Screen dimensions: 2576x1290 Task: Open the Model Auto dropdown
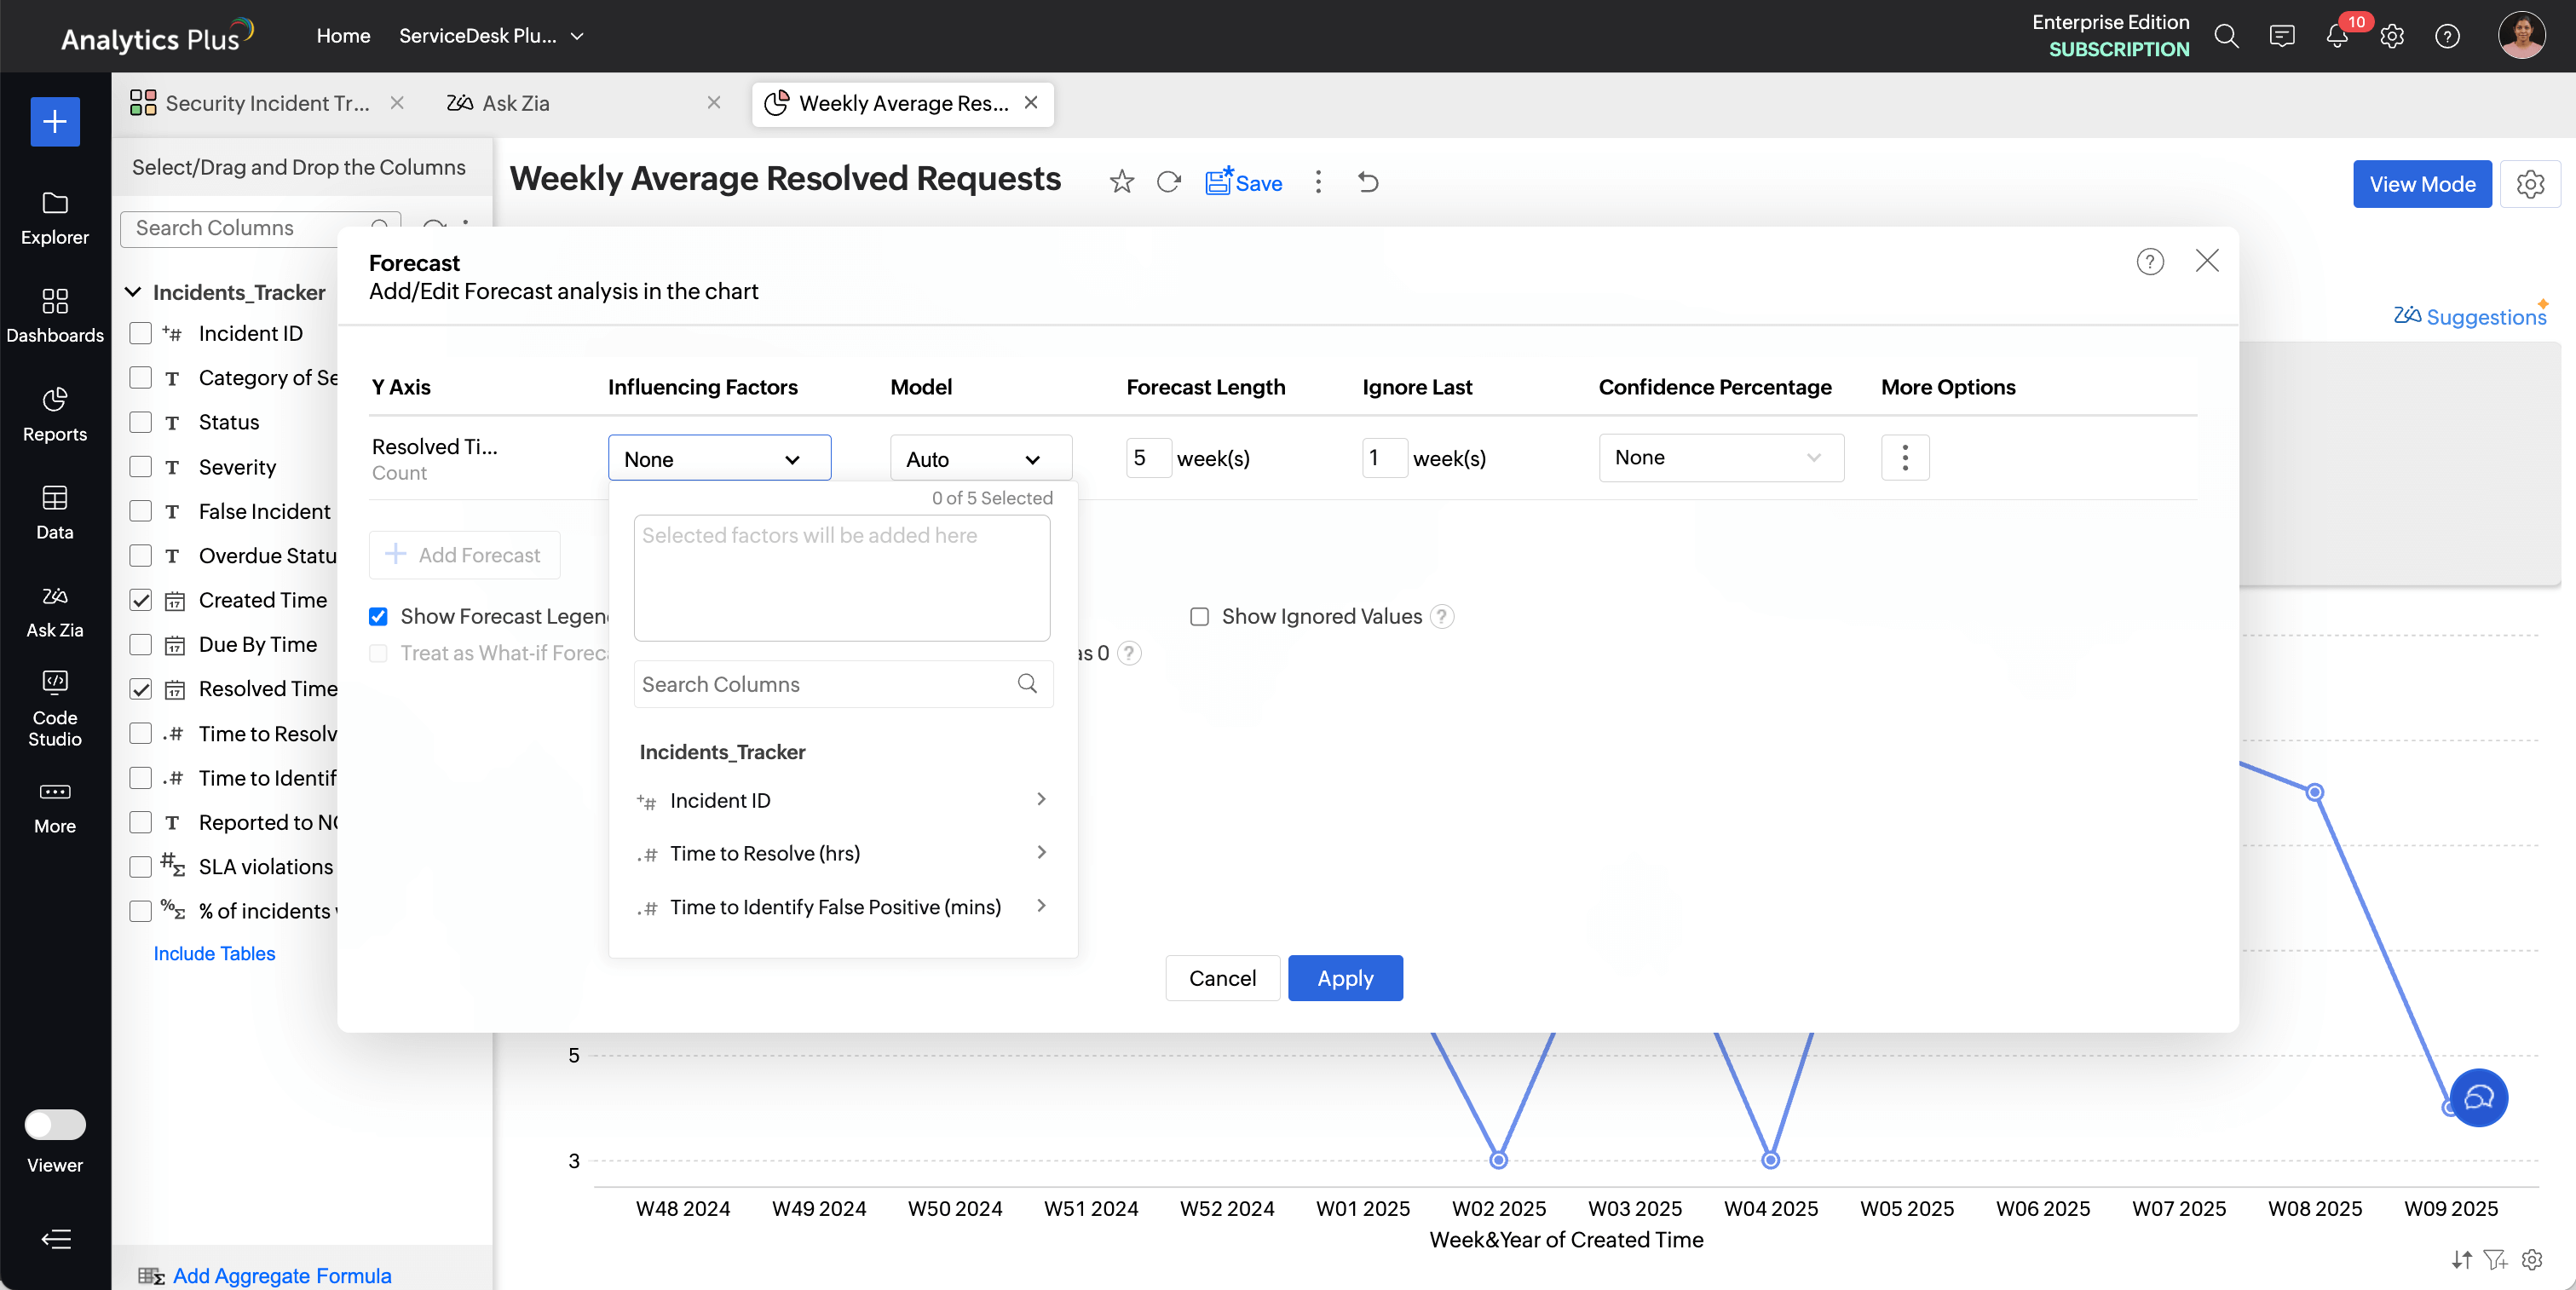click(x=980, y=459)
